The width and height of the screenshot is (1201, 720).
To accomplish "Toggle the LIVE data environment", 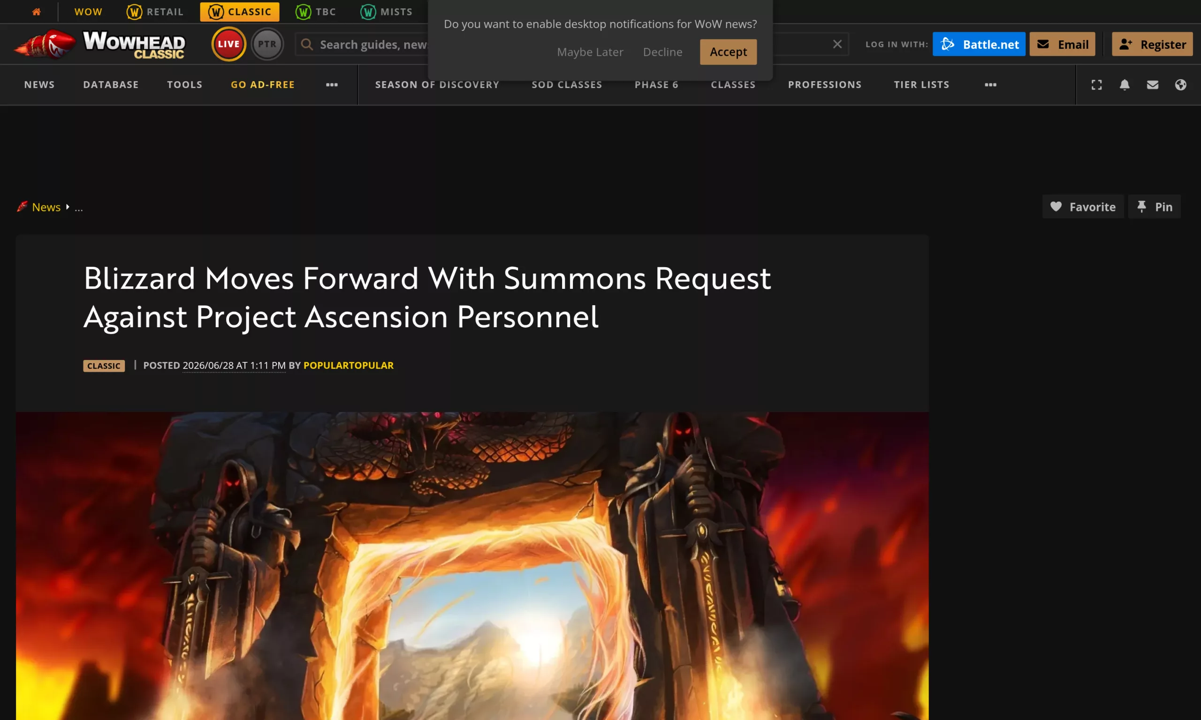I will click(x=228, y=44).
